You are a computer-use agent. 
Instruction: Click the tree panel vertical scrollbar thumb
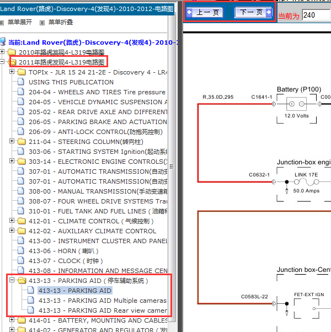[x=172, y=166]
